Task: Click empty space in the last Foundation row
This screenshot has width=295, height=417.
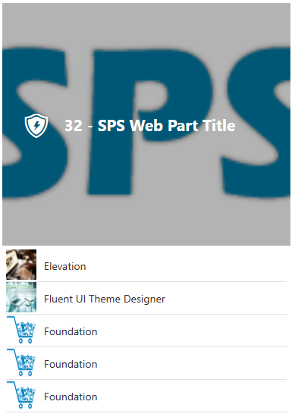Action: [x=192, y=397]
